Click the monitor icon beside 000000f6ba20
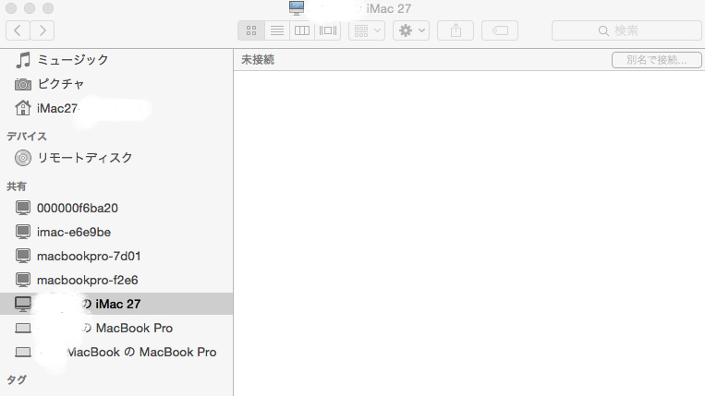Viewport: 705px width, 396px height. pyautogui.click(x=23, y=208)
